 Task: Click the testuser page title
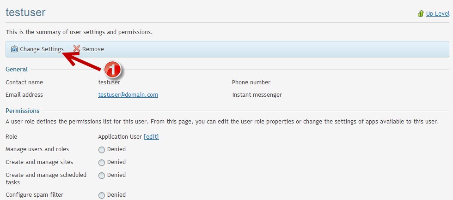point(25,12)
